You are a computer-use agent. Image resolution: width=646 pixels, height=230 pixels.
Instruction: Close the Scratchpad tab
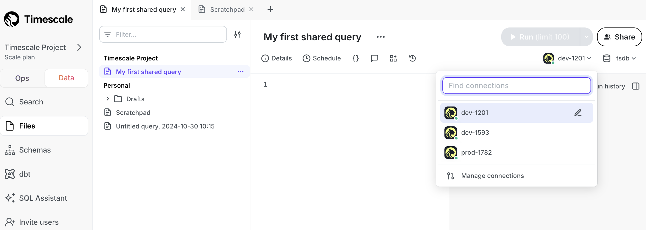click(x=251, y=9)
